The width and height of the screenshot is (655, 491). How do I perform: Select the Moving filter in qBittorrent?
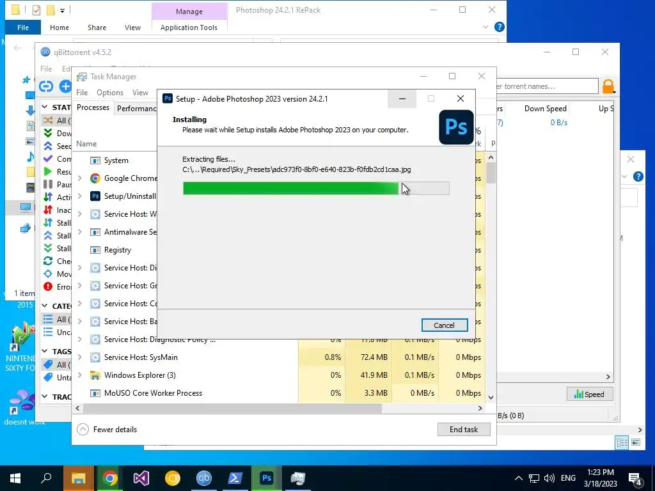[58, 274]
